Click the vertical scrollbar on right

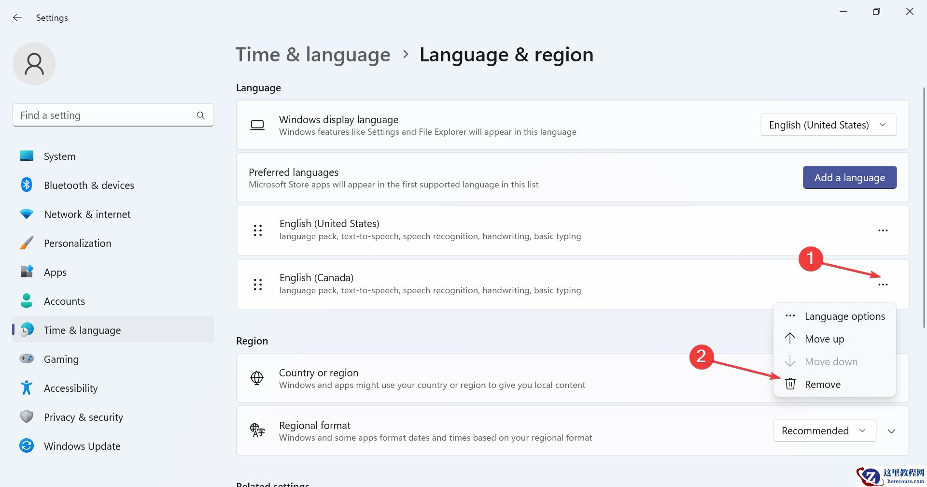[924, 208]
